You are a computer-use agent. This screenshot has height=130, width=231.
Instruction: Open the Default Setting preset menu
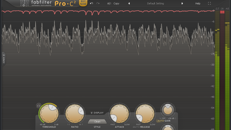[156, 3]
